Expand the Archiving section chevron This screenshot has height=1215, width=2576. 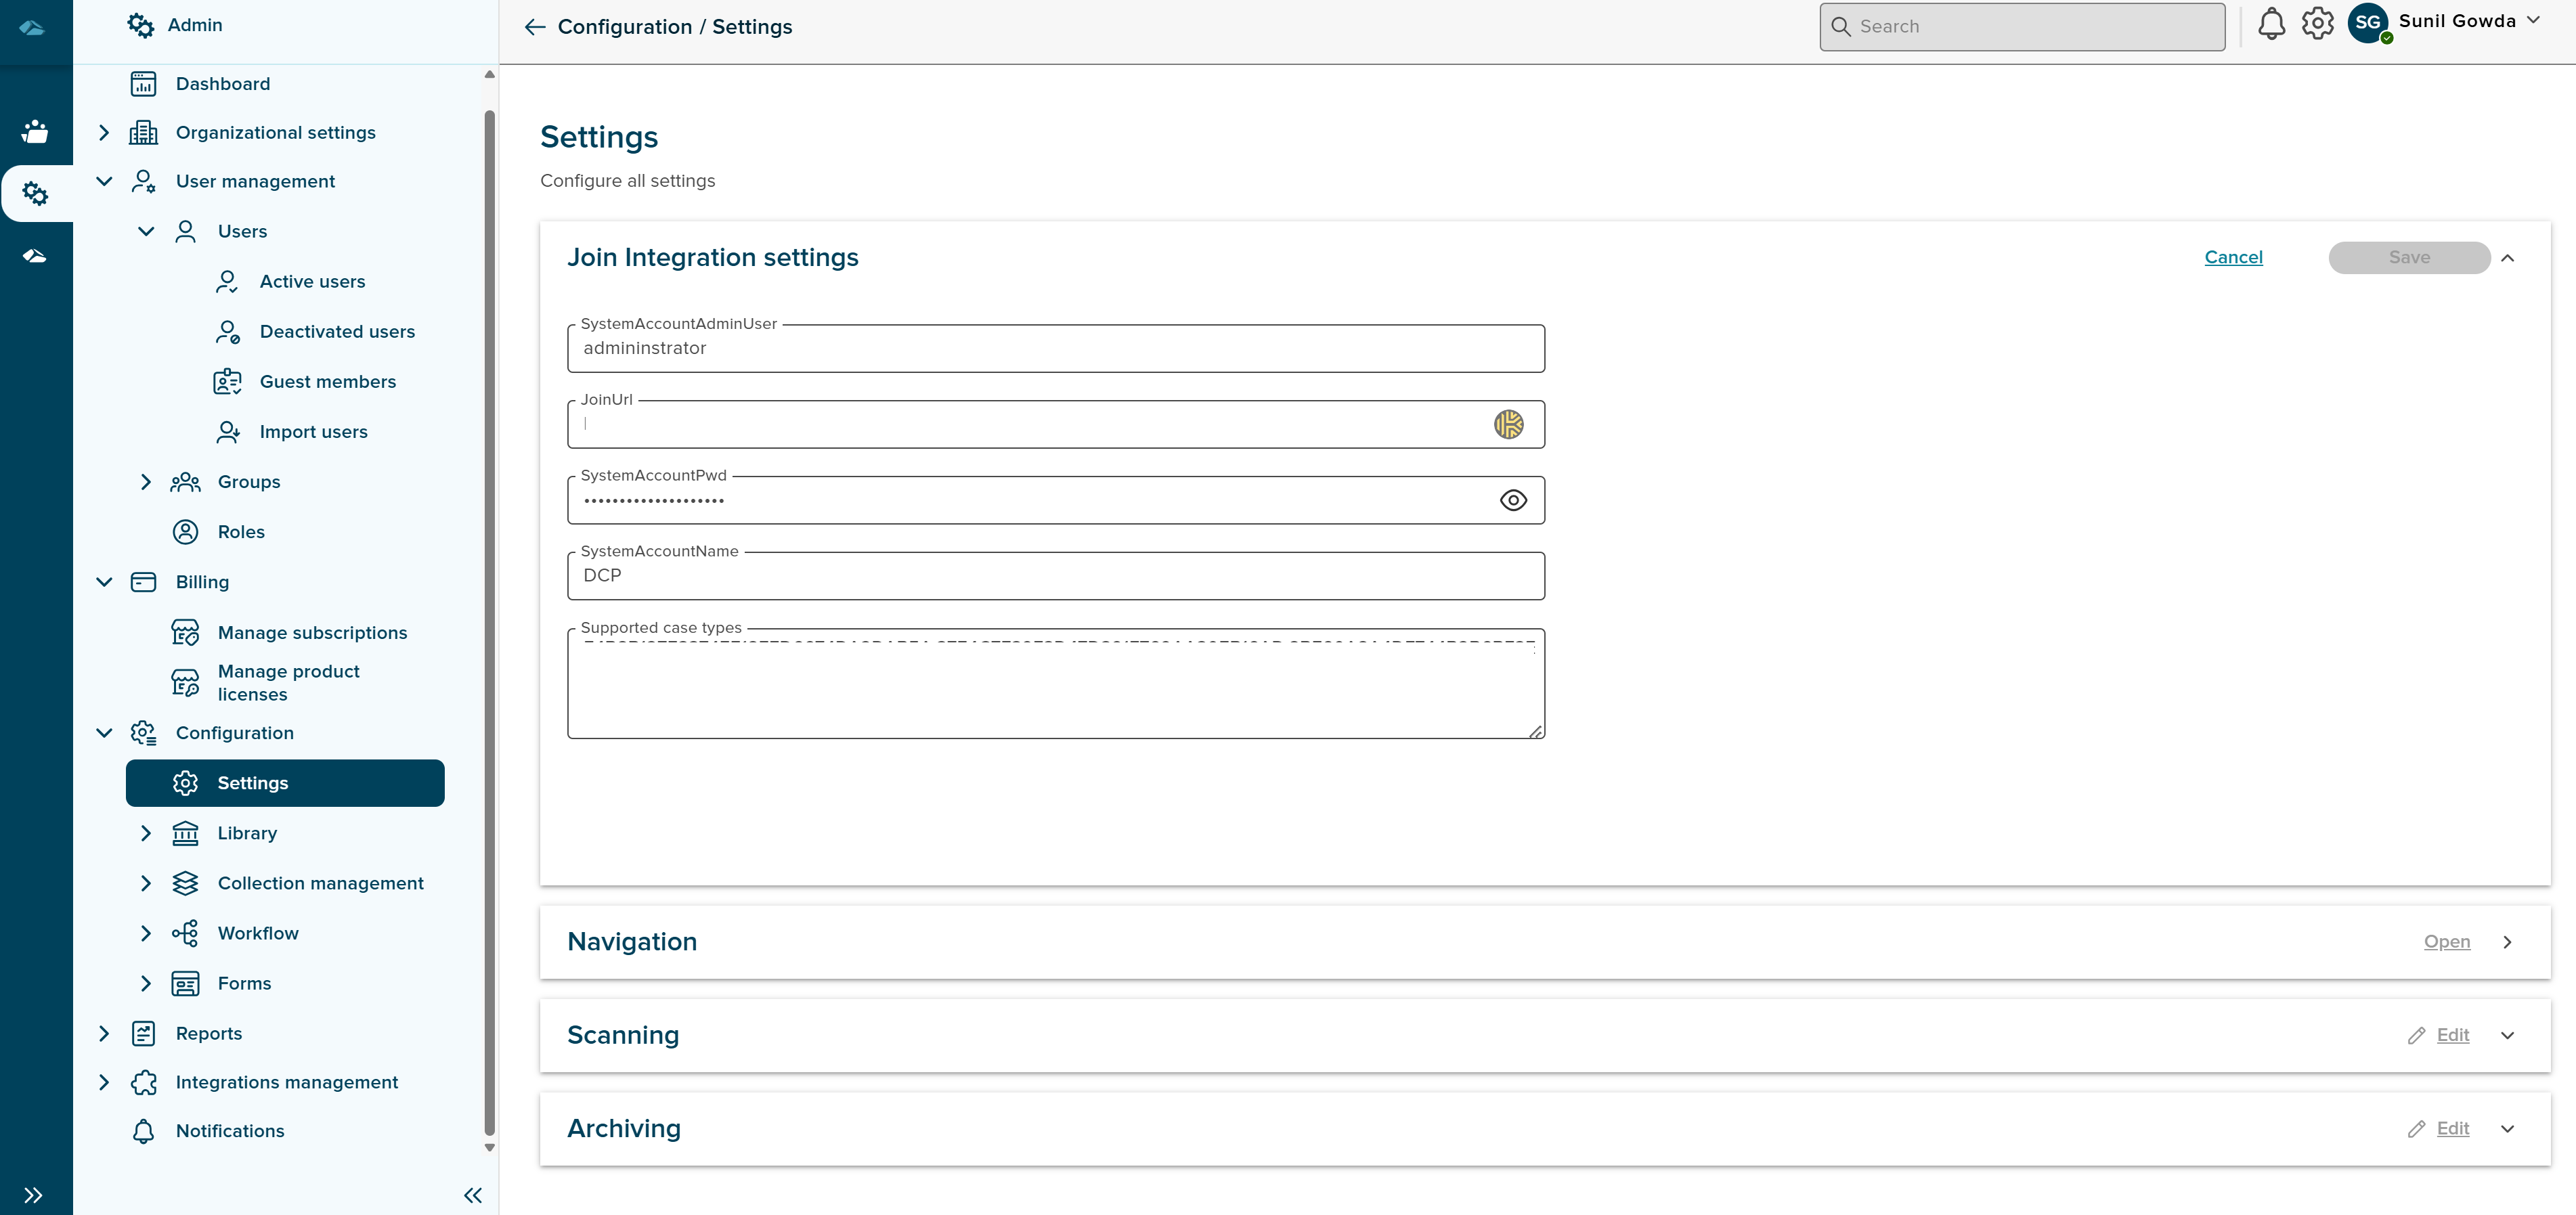2507,1129
